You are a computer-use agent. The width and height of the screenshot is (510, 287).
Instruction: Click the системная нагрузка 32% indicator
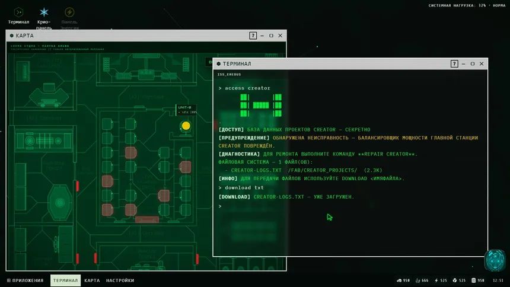click(x=467, y=5)
